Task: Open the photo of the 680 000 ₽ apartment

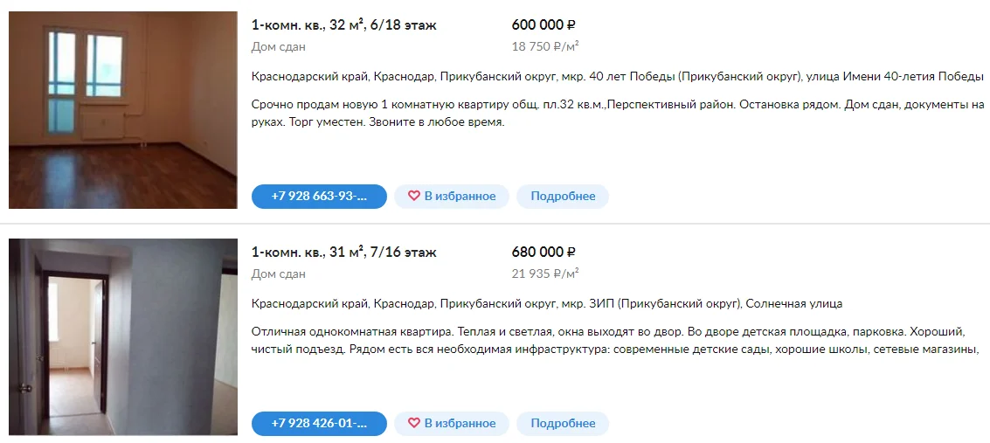Action: click(123, 337)
